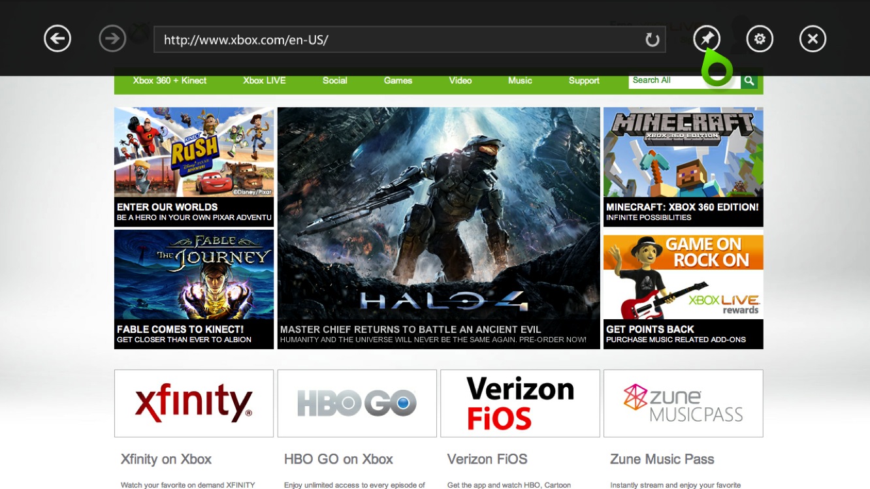Click the URL address bar
Image resolution: width=870 pixels, height=489 pixels.
(x=398, y=40)
